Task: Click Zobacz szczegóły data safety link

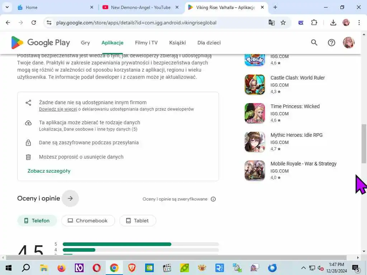Action: click(x=49, y=171)
